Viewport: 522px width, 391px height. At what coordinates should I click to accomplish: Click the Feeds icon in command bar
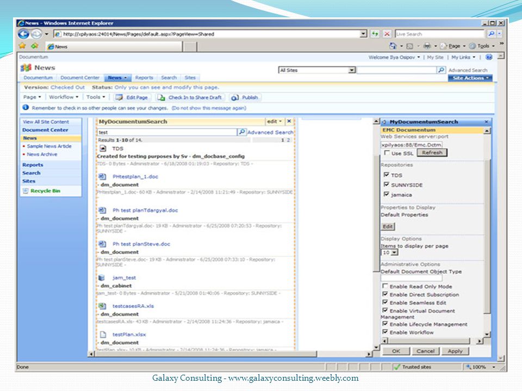tap(410, 46)
